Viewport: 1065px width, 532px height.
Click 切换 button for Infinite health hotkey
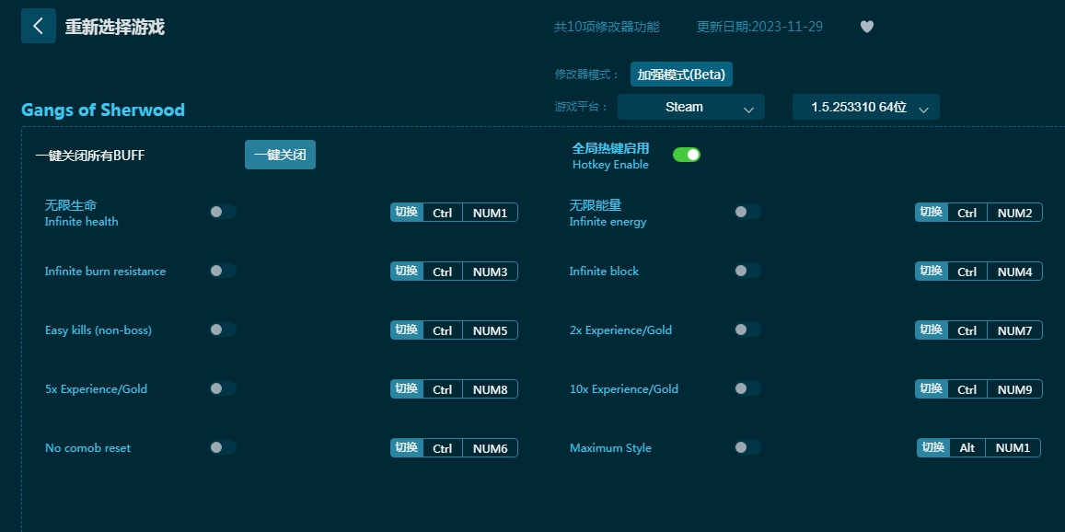tap(407, 213)
